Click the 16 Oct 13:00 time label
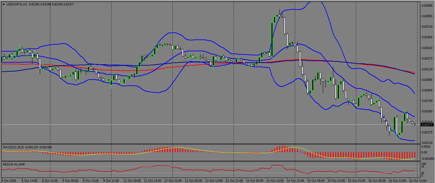 (397, 180)
